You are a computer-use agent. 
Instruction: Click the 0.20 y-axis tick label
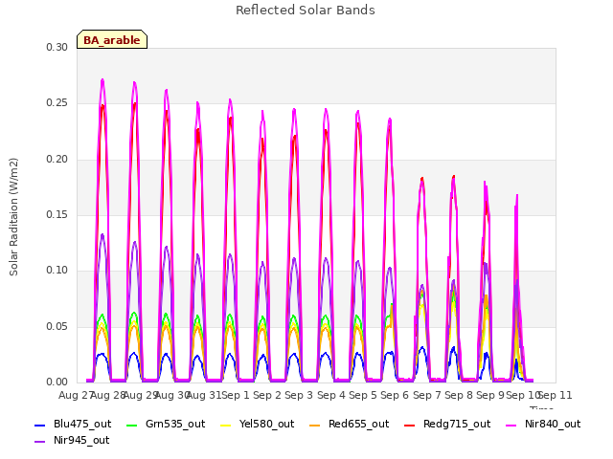(57, 160)
